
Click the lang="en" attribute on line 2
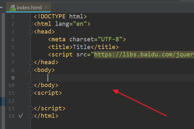(x=73, y=24)
